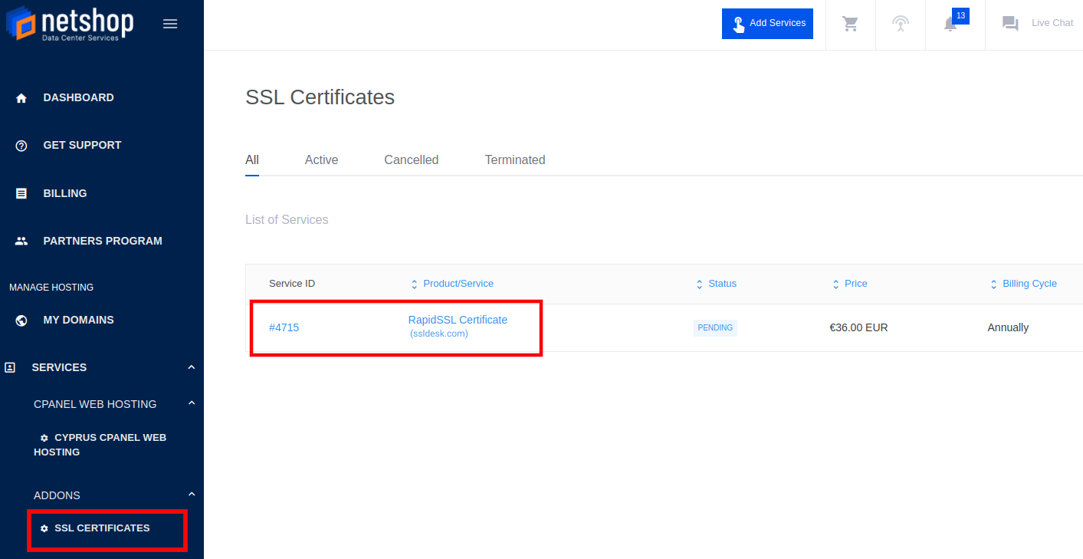Click the Dashboard home icon
Viewport: 1083px width, 559px height.
tap(21, 98)
